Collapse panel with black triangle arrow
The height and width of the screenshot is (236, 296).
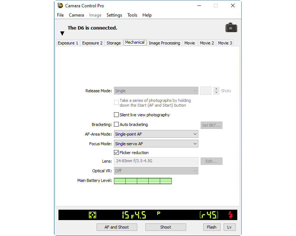(x=62, y=33)
